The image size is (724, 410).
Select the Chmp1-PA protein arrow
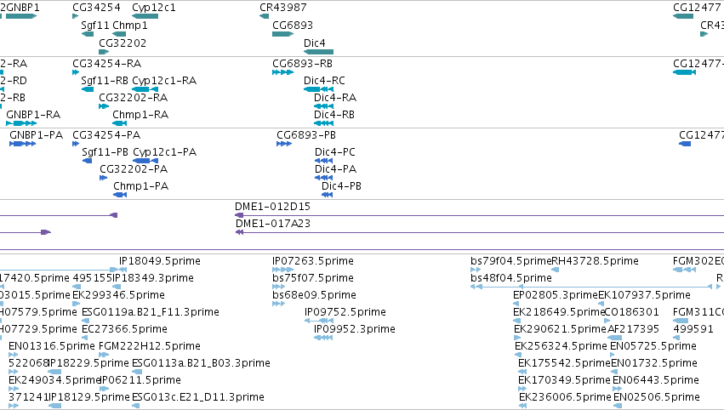120,195
